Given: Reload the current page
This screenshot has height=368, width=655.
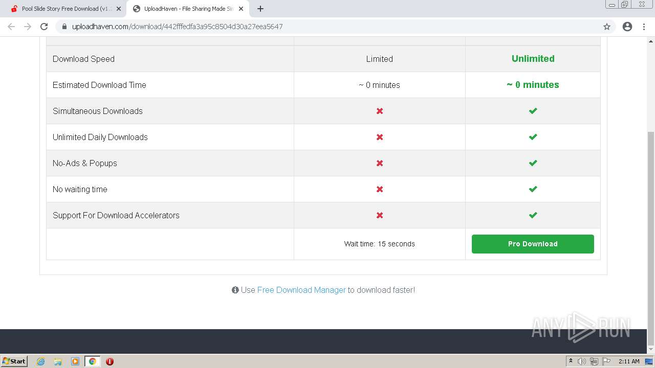Looking at the screenshot, I should tap(44, 27).
